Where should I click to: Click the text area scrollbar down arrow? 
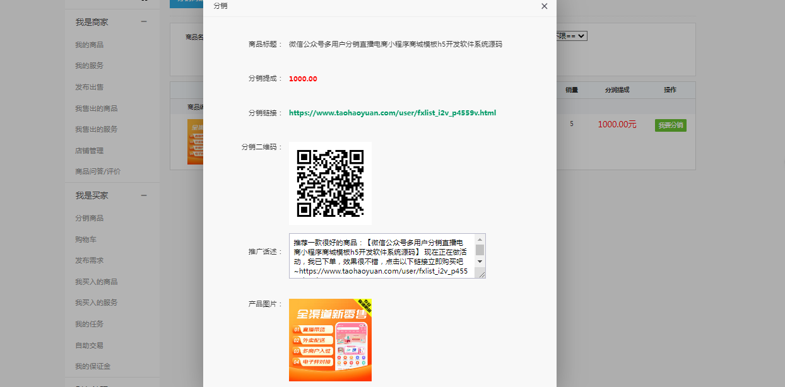point(480,261)
